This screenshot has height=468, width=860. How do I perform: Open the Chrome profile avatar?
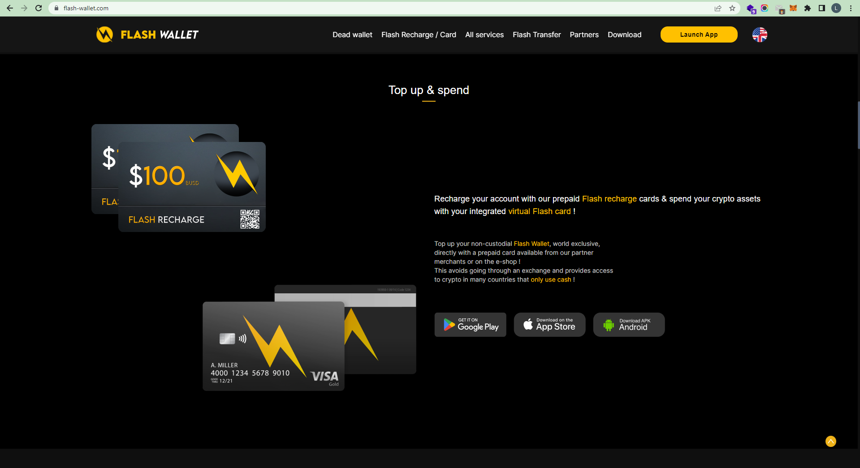(836, 8)
